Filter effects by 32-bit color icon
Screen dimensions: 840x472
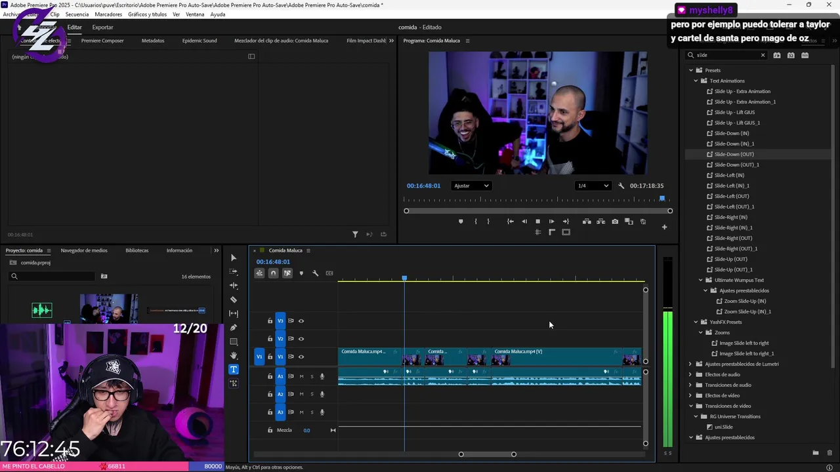tap(791, 56)
